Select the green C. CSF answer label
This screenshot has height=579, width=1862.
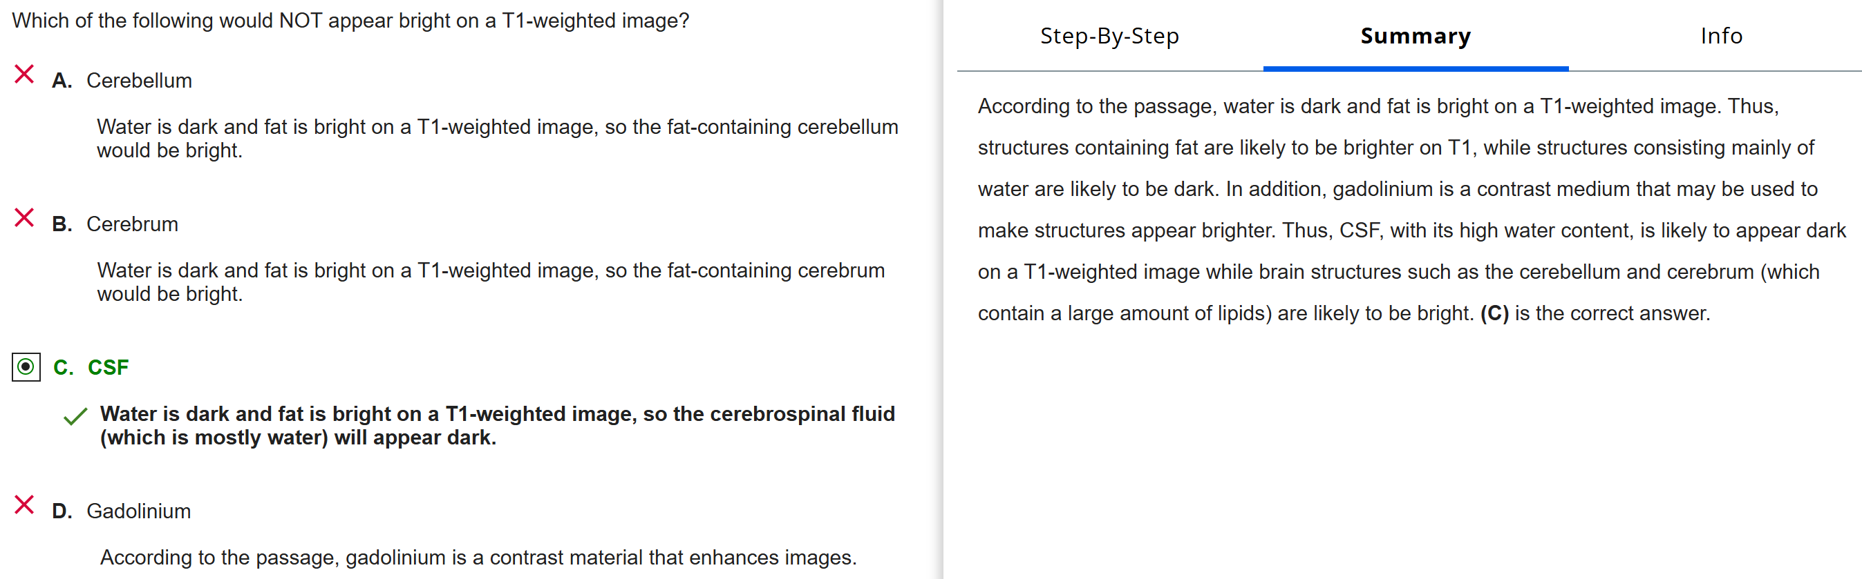(x=108, y=367)
